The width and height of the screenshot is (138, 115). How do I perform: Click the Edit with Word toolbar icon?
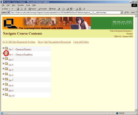point(71,9)
